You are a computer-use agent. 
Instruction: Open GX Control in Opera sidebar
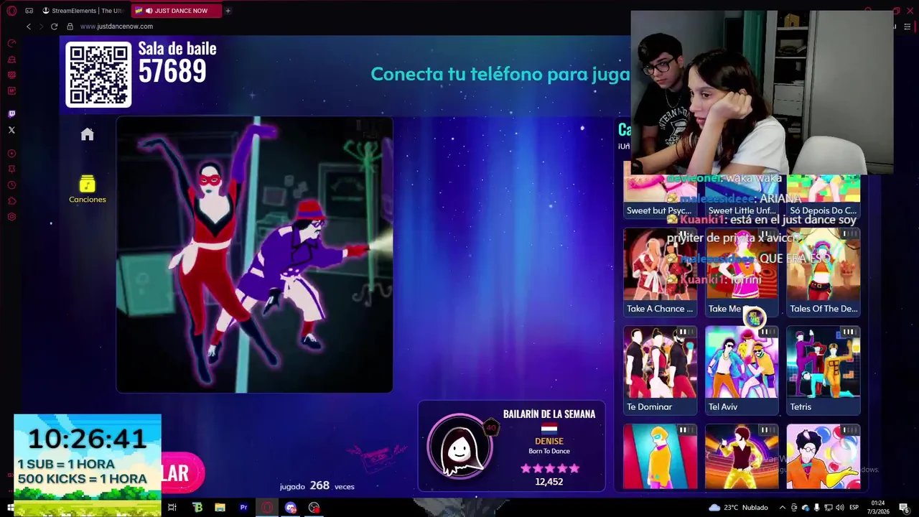point(11,44)
